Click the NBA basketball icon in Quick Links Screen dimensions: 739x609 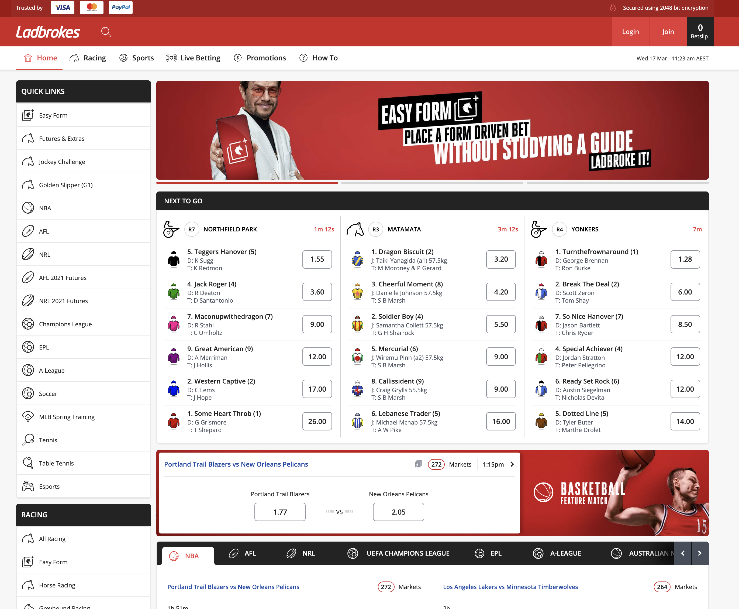click(28, 208)
